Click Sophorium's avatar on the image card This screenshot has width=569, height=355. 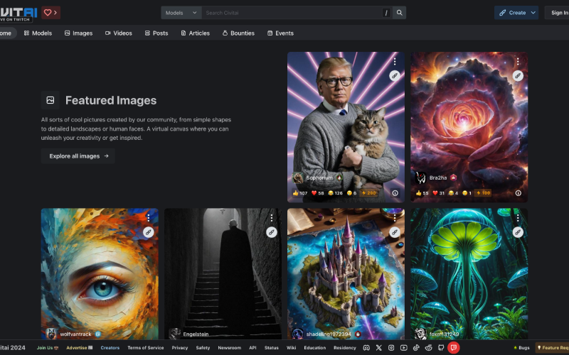[x=298, y=178]
